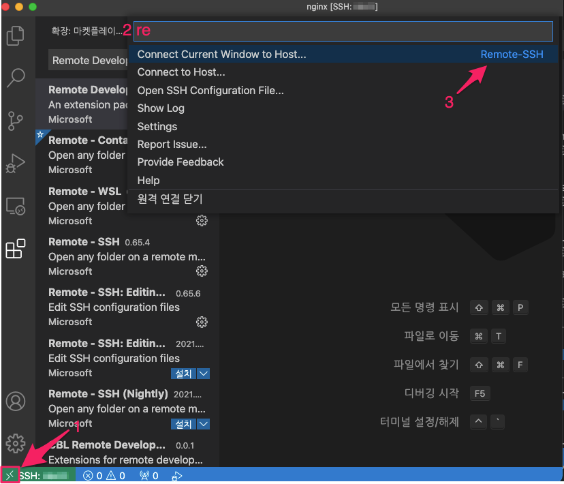
Task: Open the Source Control view
Action: 16,121
